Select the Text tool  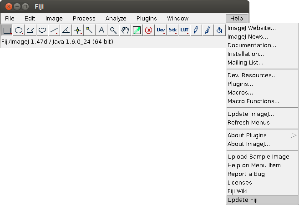click(101, 30)
